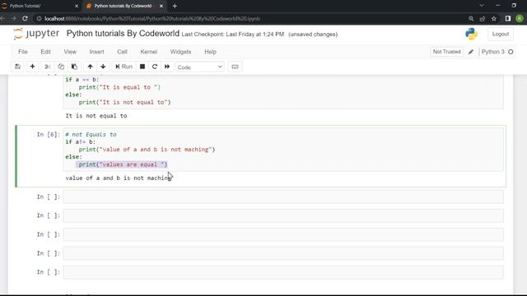Restart the kernel with the circular arrow icon
Screen dimensions: 527x296
(x=155, y=67)
